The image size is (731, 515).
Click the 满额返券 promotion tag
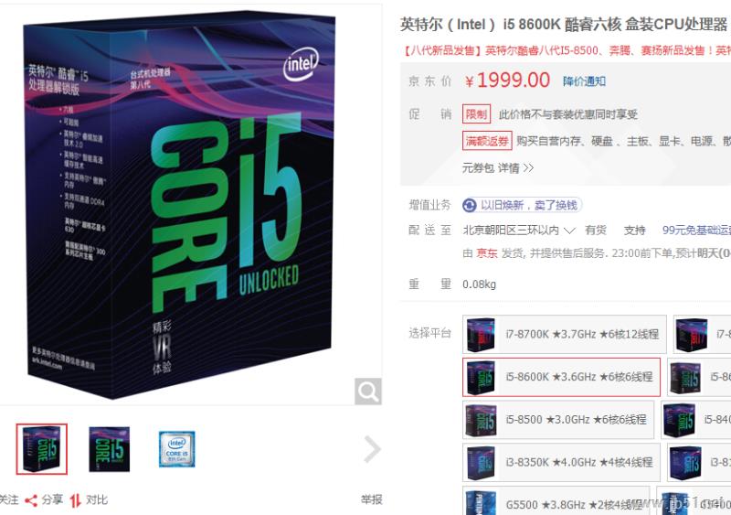[x=487, y=141]
